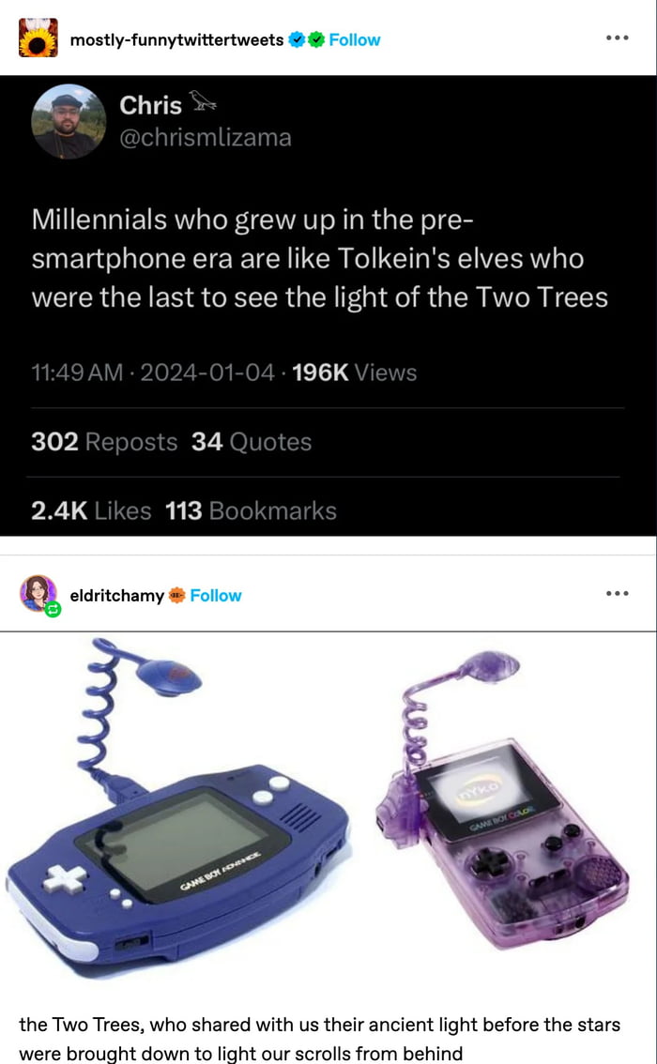The height and width of the screenshot is (1064, 657).
Task: Click eldritchamy's profile avatar
Action: [35, 593]
